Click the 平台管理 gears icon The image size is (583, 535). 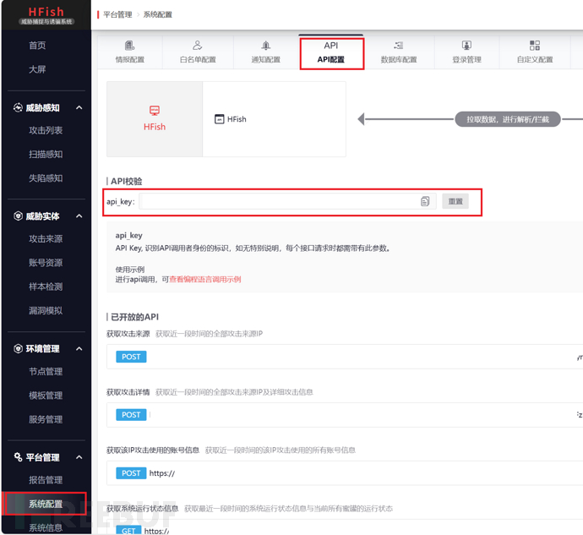[x=18, y=457]
